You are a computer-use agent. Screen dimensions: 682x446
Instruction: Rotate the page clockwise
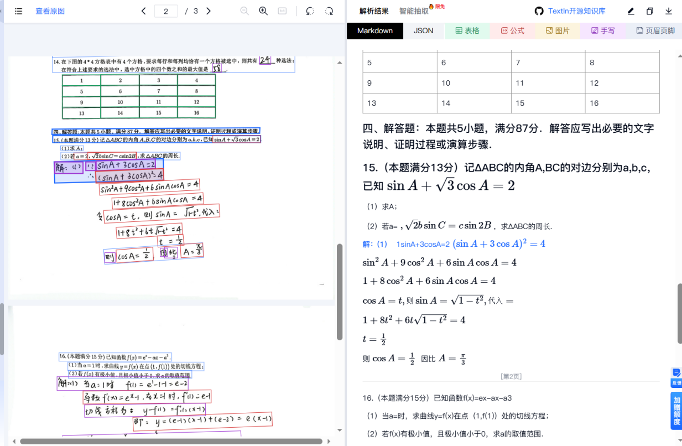[329, 11]
